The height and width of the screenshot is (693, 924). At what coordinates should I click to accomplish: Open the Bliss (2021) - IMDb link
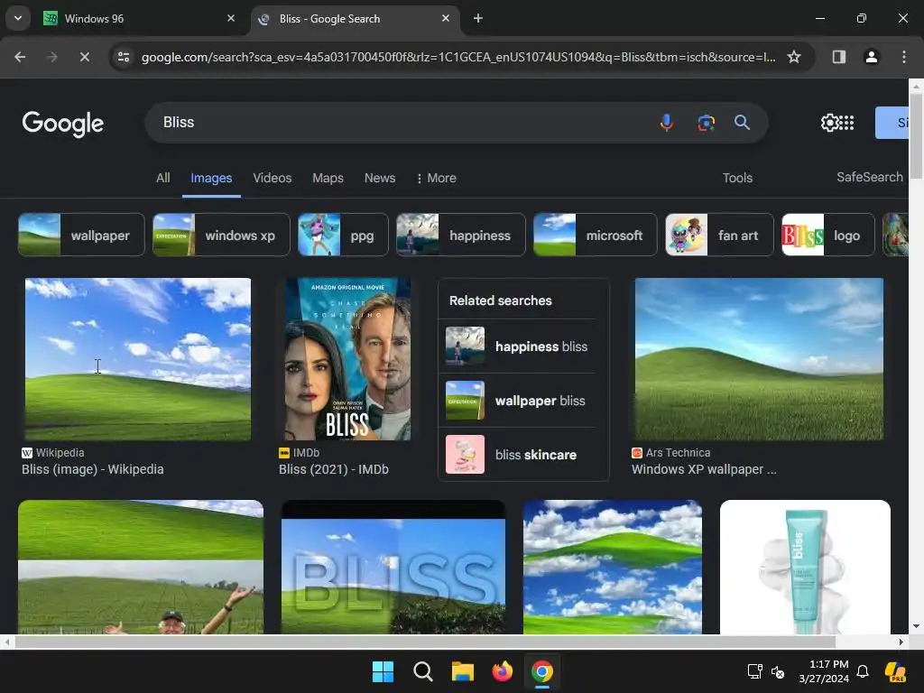pyautogui.click(x=334, y=469)
